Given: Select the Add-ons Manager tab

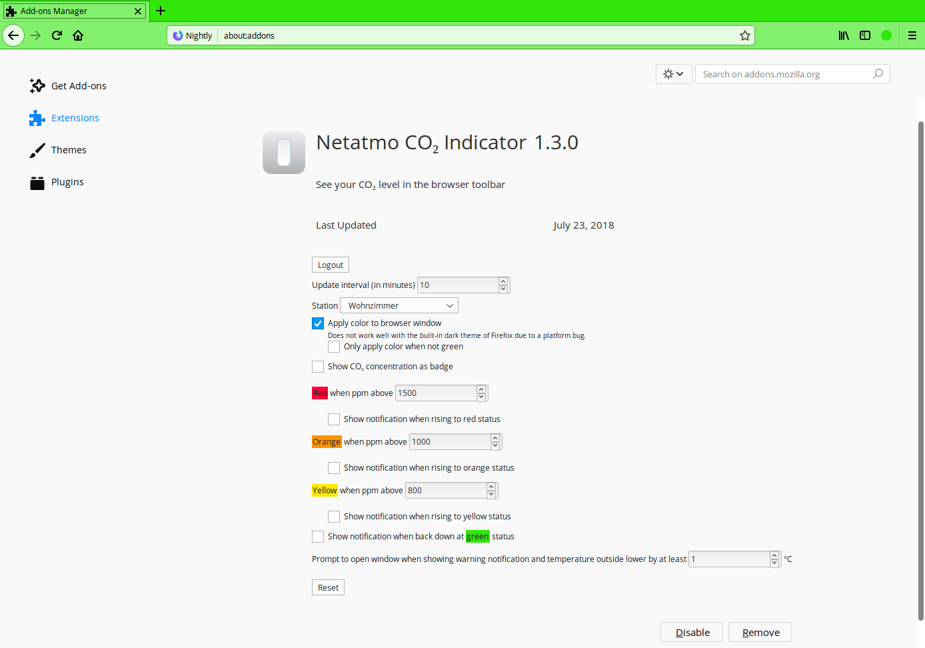Looking at the screenshot, I should coord(73,11).
